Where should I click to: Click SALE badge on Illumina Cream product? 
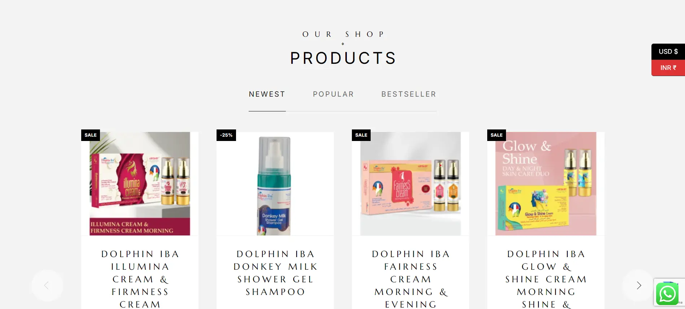tap(91, 135)
